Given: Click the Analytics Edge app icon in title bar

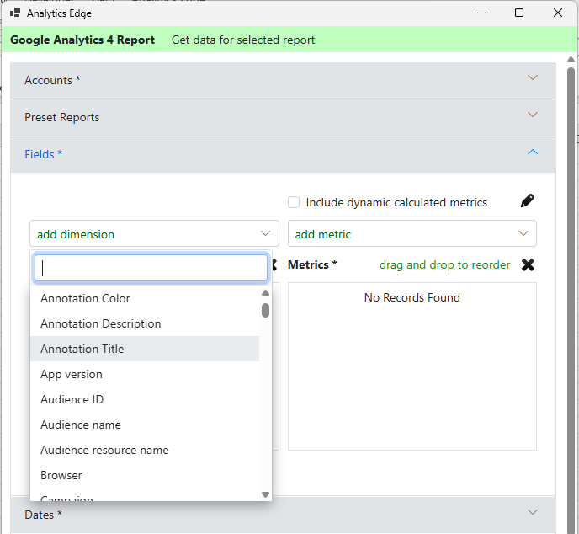Looking at the screenshot, I should pyautogui.click(x=15, y=13).
